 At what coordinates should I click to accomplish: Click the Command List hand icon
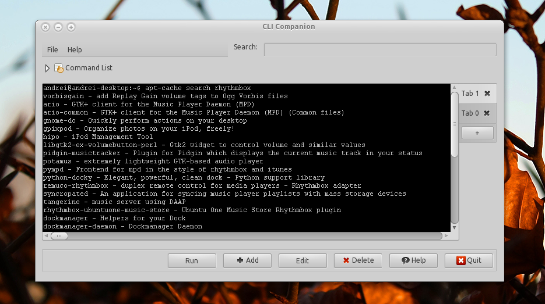tap(59, 68)
